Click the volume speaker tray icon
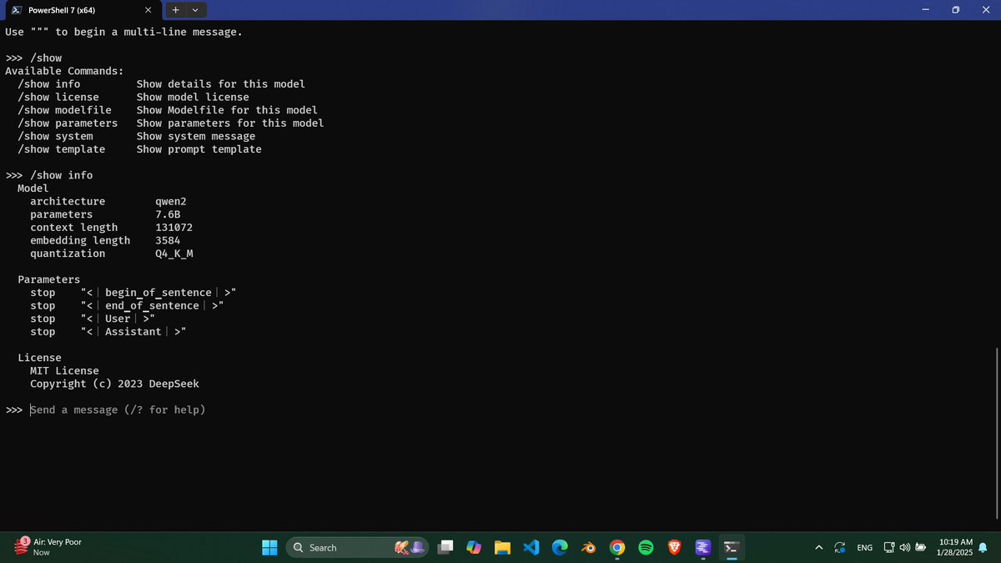 click(904, 547)
